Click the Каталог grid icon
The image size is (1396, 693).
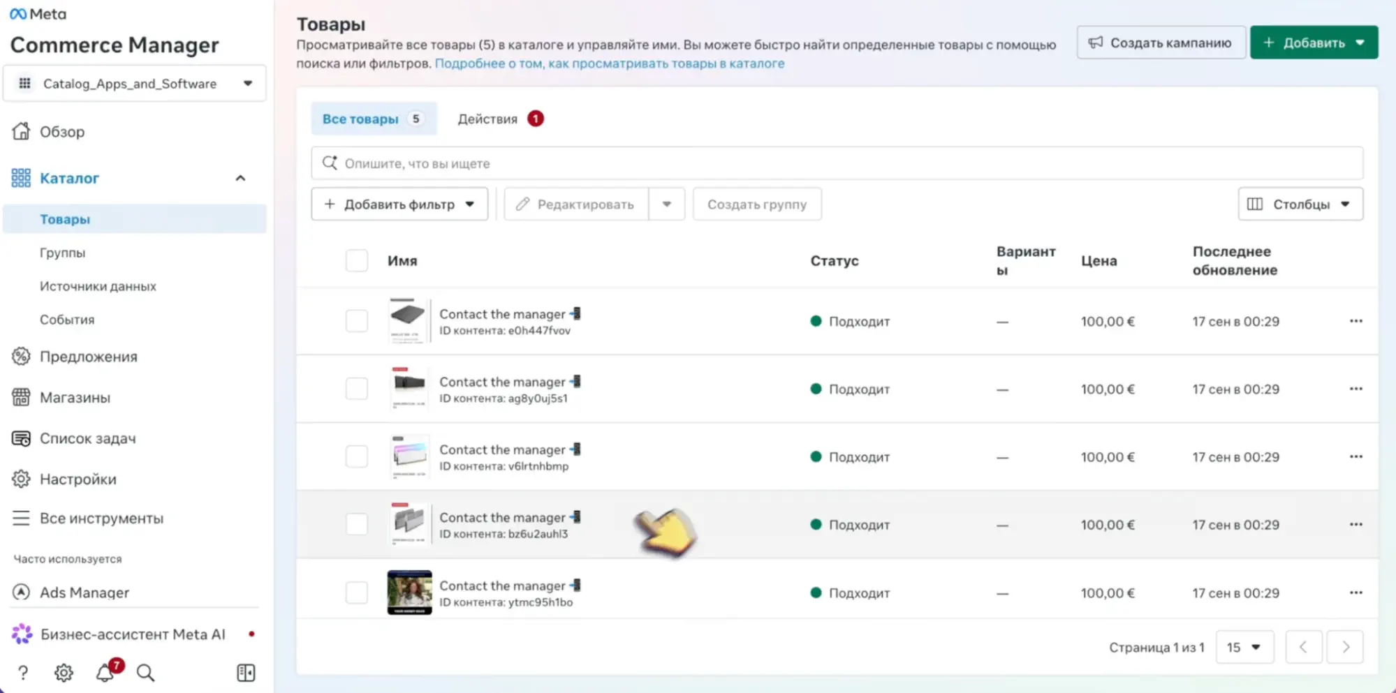21,178
